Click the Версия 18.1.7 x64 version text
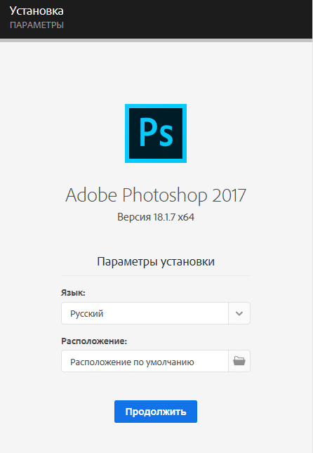313x453 pixels. [x=156, y=217]
